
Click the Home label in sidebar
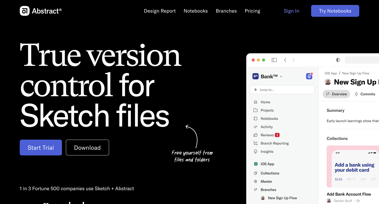tap(265, 102)
